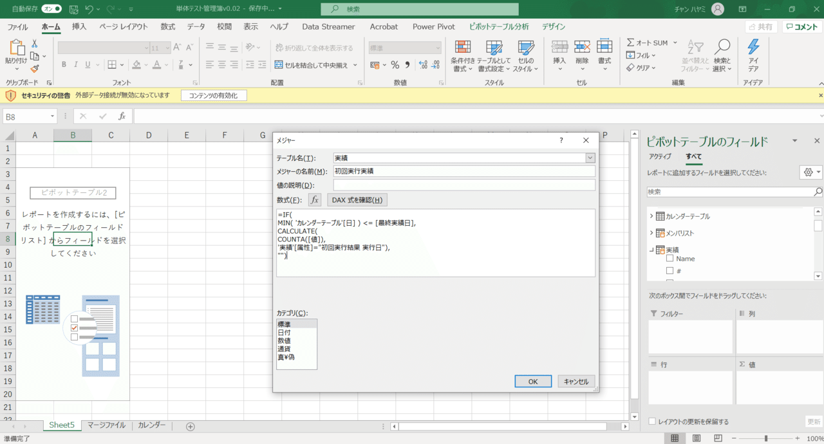Image resolution: width=824 pixels, height=444 pixels.
Task: Click Enable Content (コンテンツの有効化) button
Action: point(213,95)
